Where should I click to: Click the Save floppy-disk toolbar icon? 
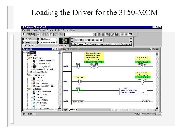pyautogui.click(x=32, y=34)
